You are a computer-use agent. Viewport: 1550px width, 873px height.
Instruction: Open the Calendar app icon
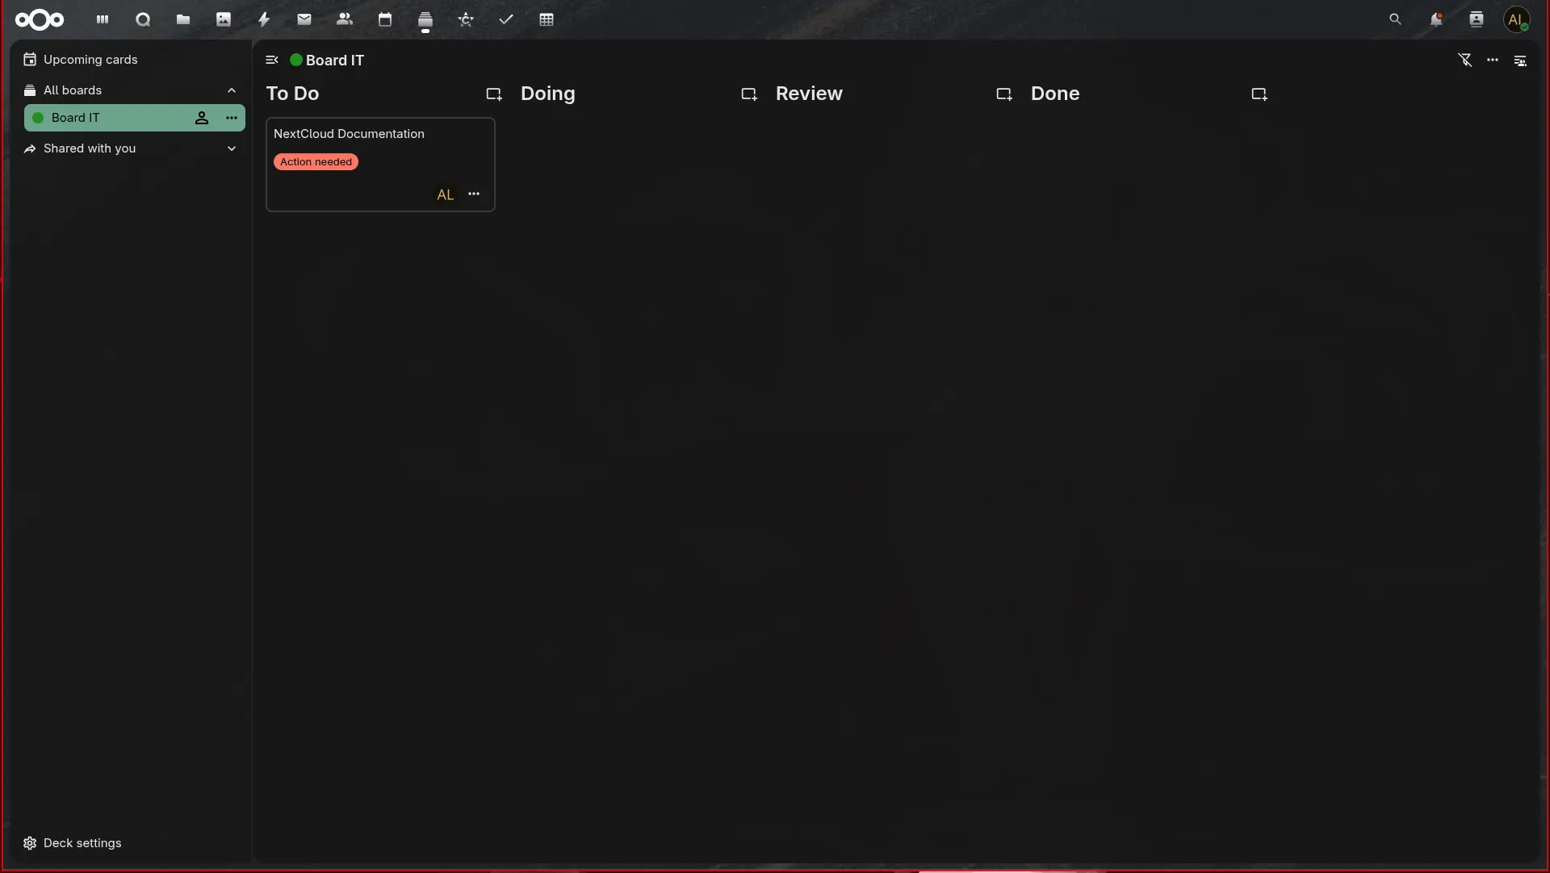[x=385, y=19]
